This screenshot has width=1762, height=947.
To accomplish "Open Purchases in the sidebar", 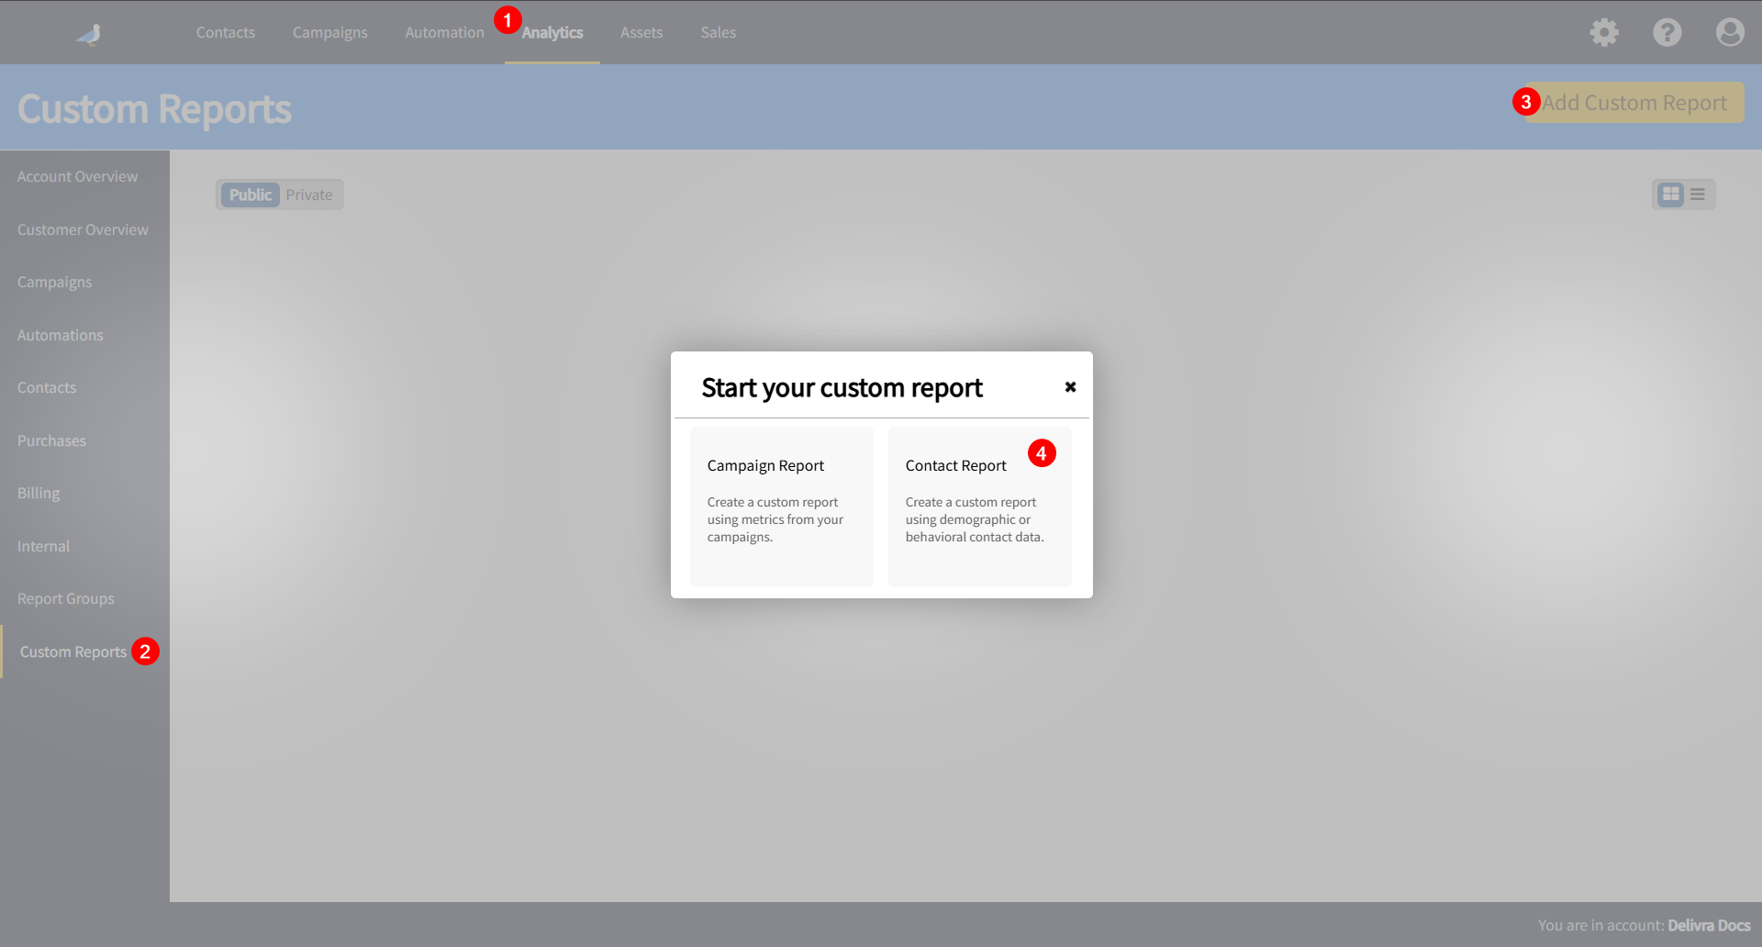I will click(51, 440).
